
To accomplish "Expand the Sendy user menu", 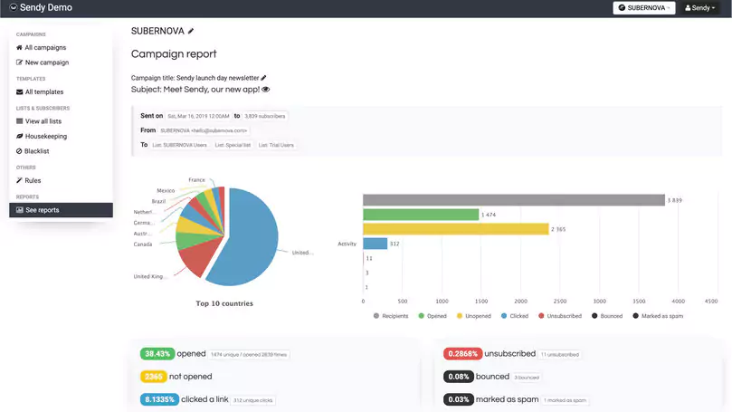I will coord(698,8).
